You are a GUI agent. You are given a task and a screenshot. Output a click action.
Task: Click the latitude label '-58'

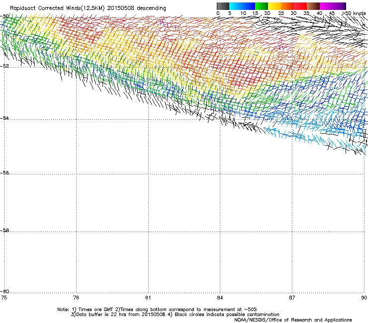[x=4, y=231]
